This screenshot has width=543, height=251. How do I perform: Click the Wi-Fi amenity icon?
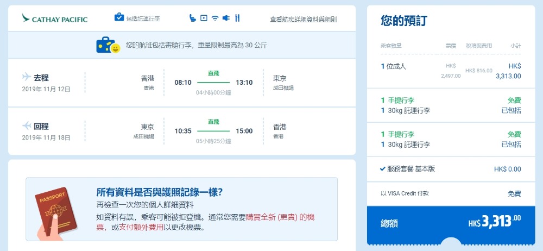pyautogui.click(x=215, y=18)
